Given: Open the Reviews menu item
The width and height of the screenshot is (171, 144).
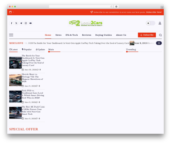Looking at the screenshot, I should [x=87, y=35].
